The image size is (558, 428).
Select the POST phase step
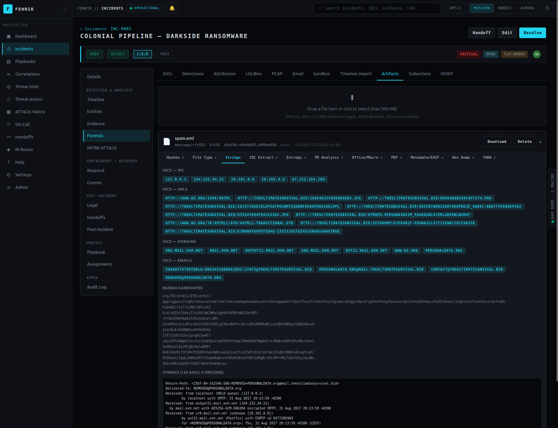click(165, 54)
